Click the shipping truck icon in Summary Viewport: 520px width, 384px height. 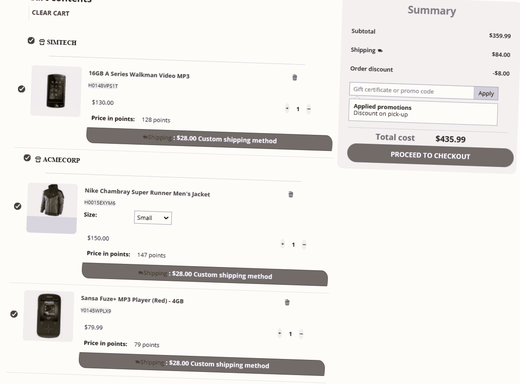click(x=380, y=51)
